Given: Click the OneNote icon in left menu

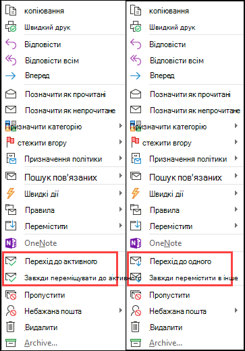Looking at the screenshot, I should [11, 243].
